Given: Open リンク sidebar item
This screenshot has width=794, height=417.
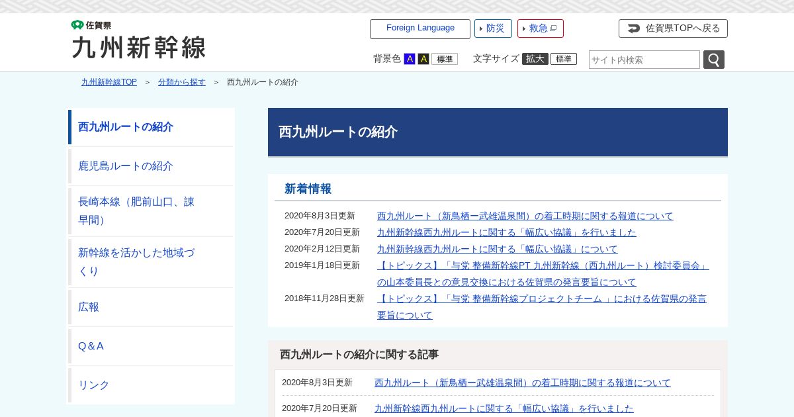Looking at the screenshot, I should pyautogui.click(x=151, y=385).
